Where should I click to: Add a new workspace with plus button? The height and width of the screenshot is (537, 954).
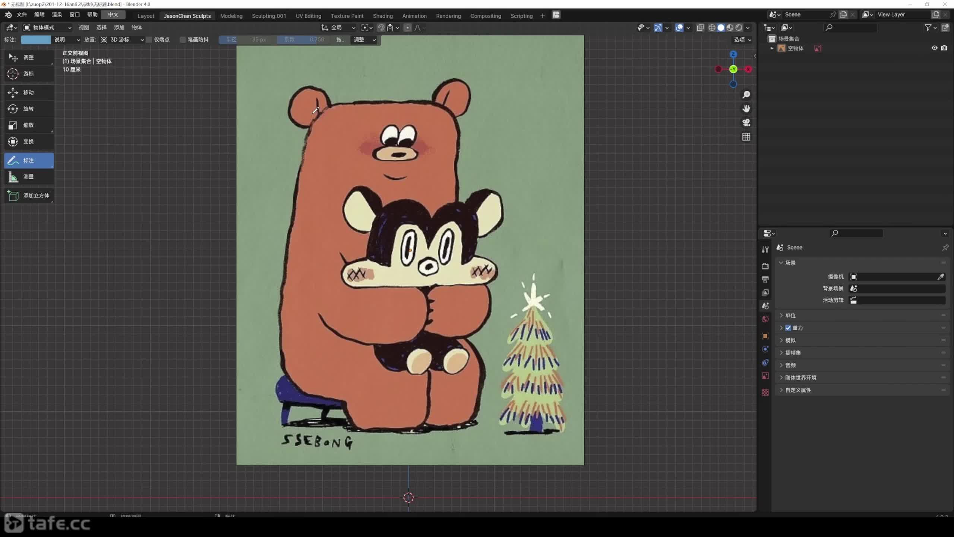542,16
